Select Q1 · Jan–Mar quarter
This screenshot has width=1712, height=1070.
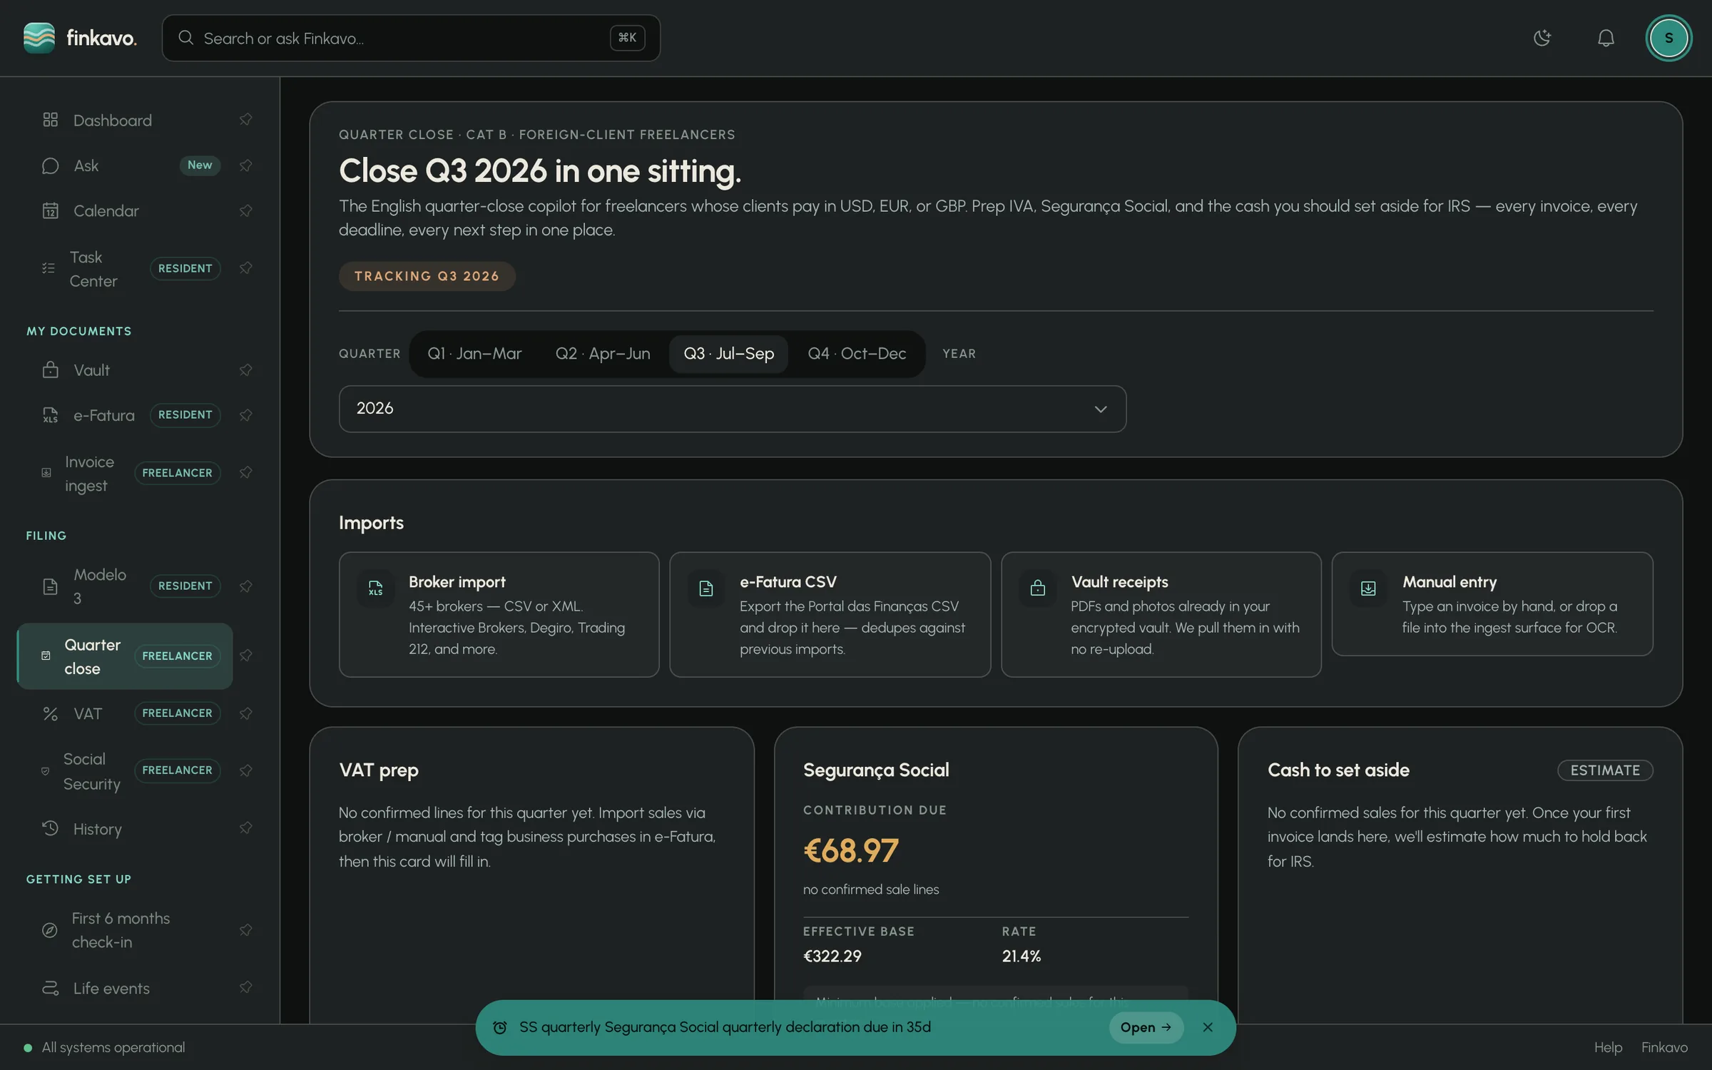(x=474, y=354)
